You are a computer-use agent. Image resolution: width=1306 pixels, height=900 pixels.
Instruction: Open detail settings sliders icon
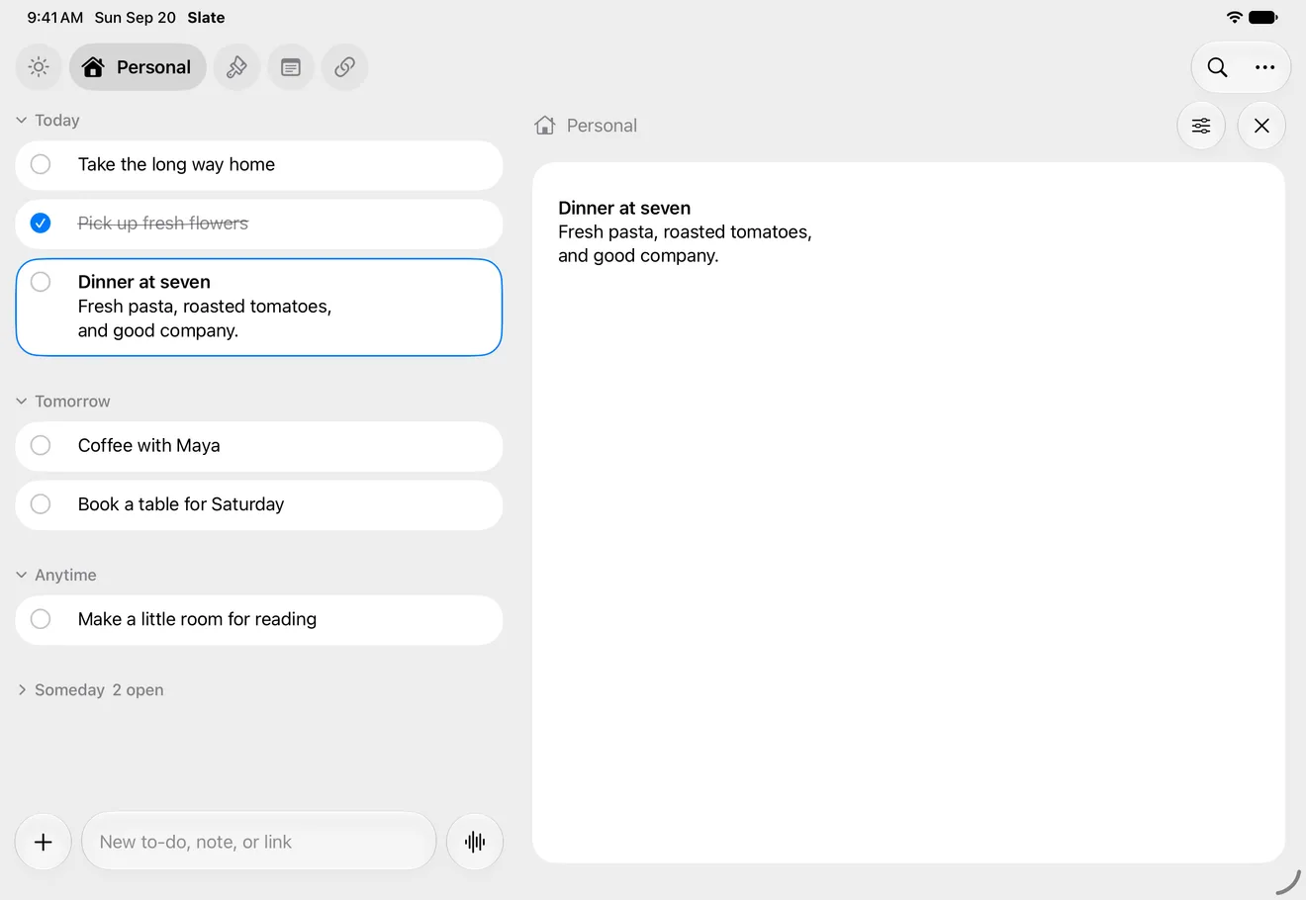click(1201, 126)
